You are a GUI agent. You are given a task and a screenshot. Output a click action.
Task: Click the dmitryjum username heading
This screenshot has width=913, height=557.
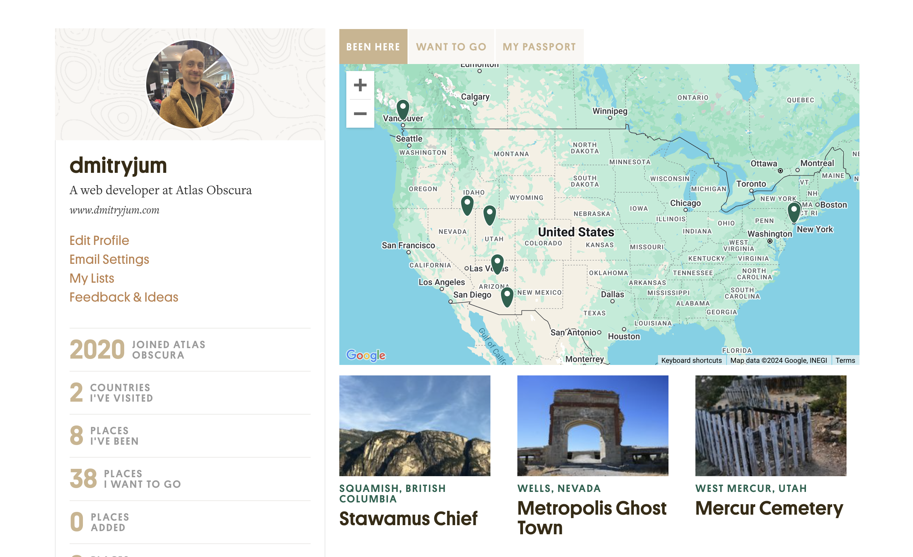(x=118, y=165)
